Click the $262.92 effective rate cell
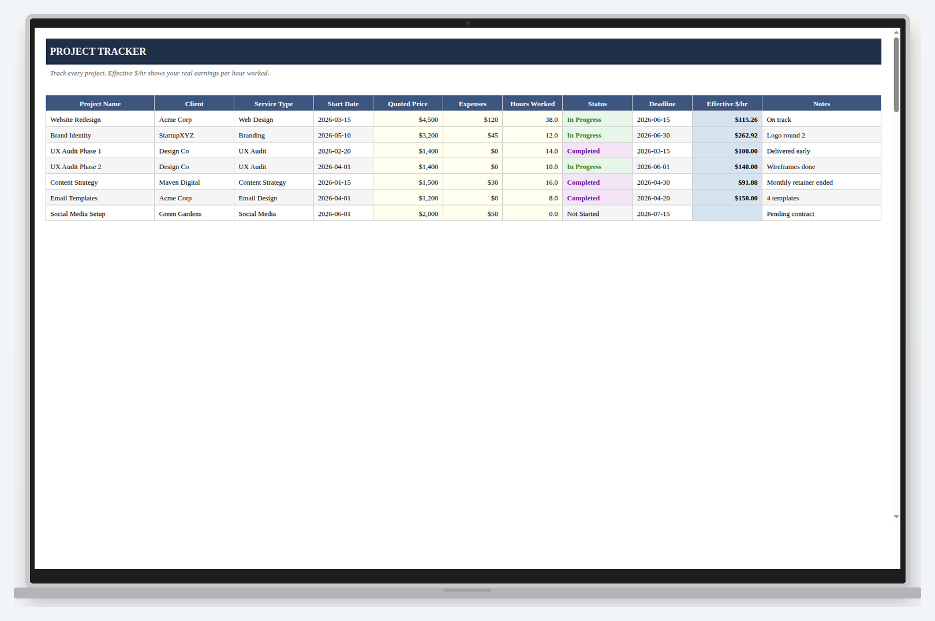The width and height of the screenshot is (935, 621). coord(727,135)
